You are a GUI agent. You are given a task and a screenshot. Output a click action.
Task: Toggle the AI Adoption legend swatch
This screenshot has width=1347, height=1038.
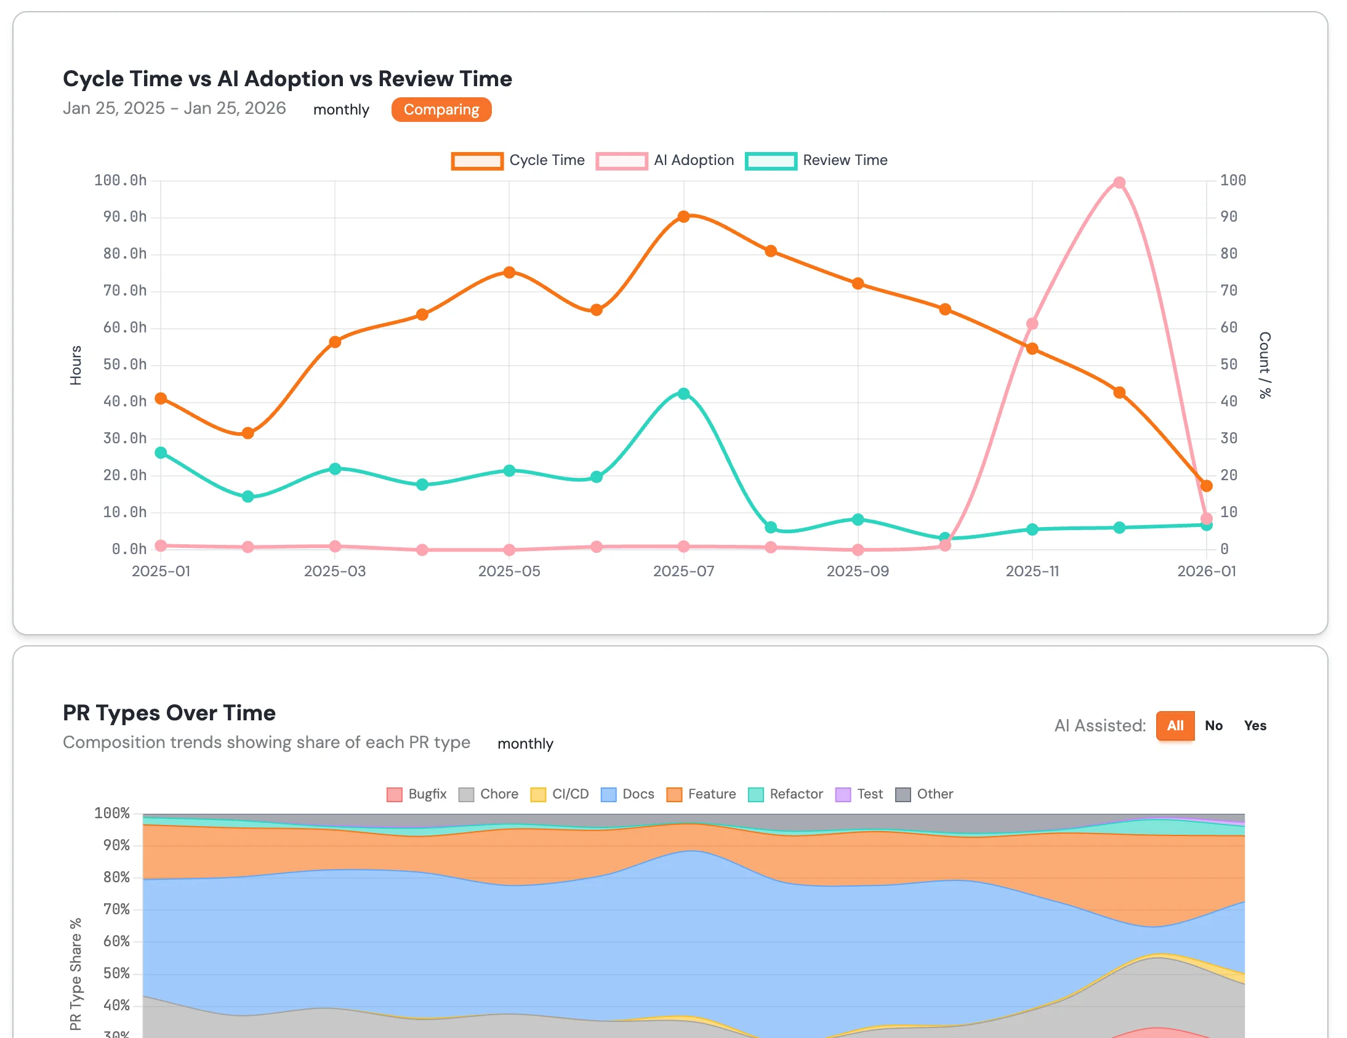click(622, 161)
